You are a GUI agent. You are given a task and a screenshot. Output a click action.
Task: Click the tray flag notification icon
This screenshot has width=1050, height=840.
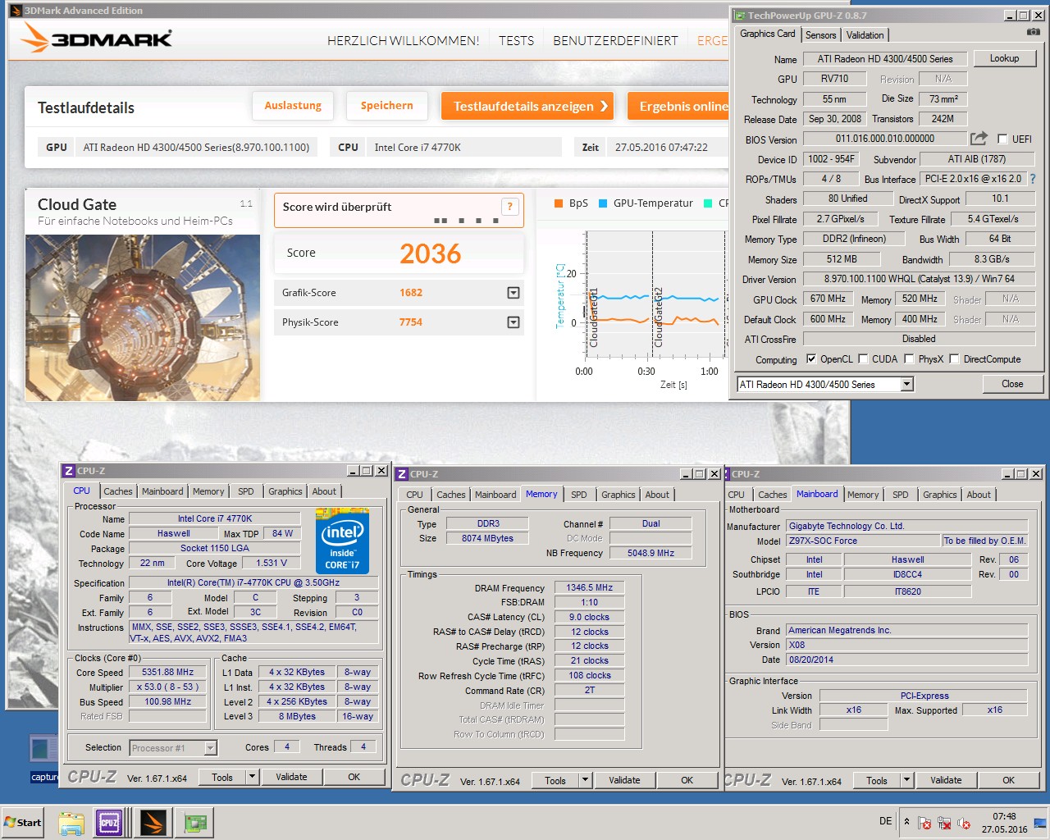point(924,823)
